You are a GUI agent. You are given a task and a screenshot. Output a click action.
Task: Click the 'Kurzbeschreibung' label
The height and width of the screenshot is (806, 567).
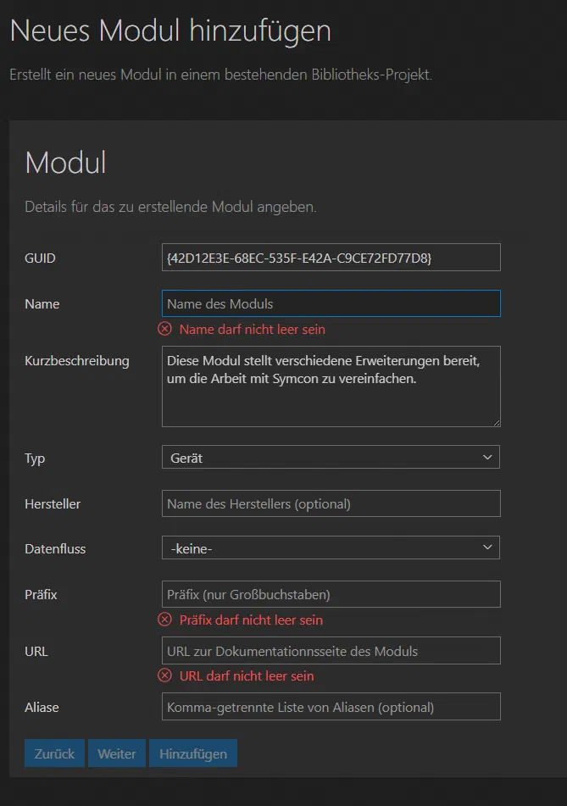coord(77,361)
